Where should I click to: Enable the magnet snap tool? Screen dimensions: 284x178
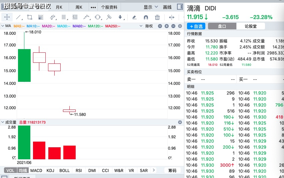point(146,17)
